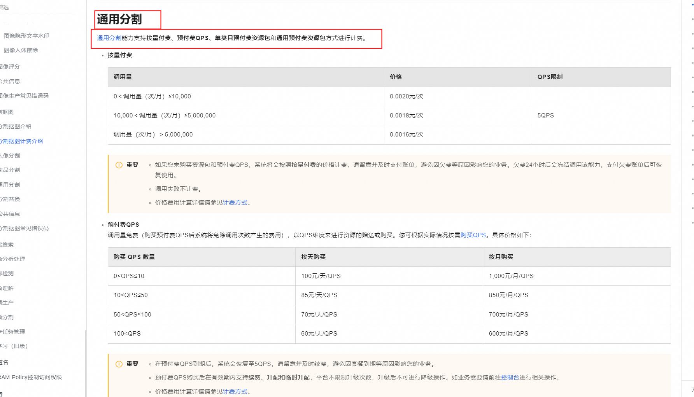Open sidebar item 图像评分
This screenshot has height=397, width=694.
[10, 66]
